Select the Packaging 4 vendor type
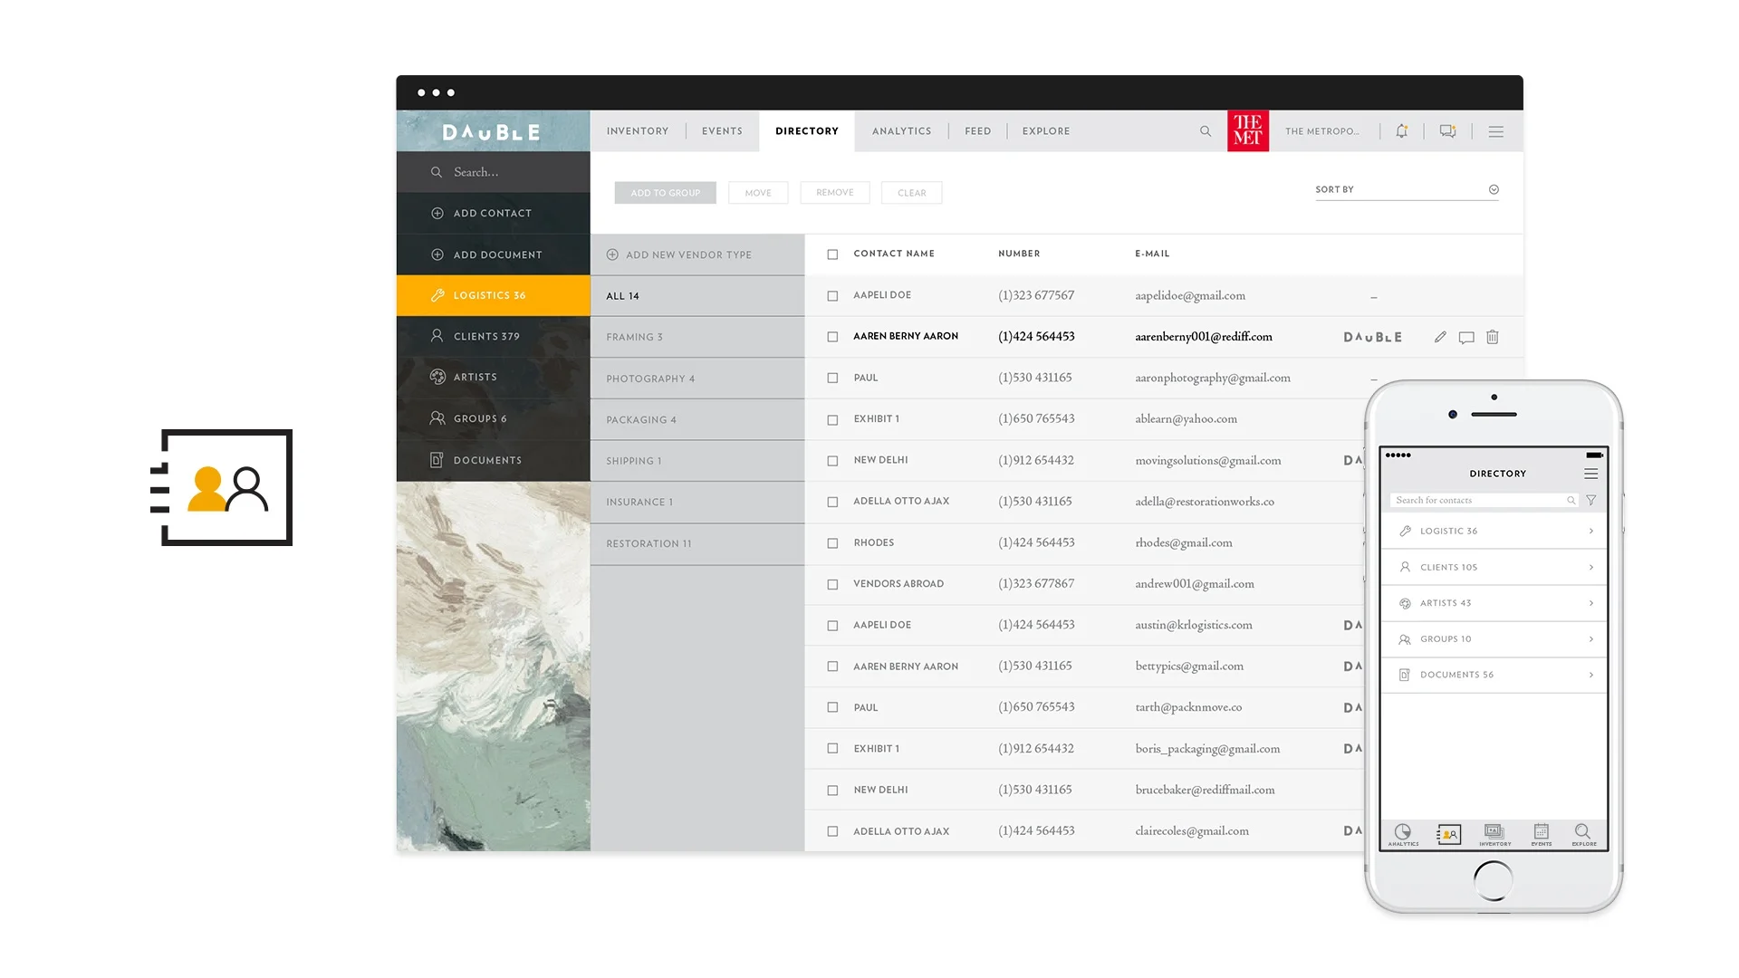 tap(697, 420)
